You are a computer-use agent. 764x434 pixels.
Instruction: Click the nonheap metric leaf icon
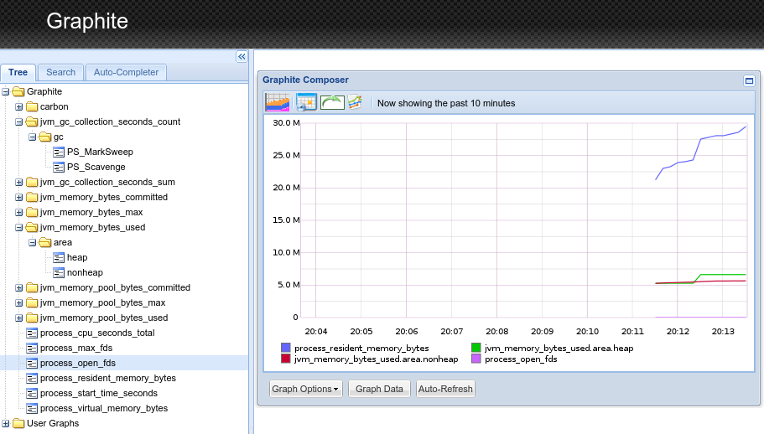[x=59, y=273]
